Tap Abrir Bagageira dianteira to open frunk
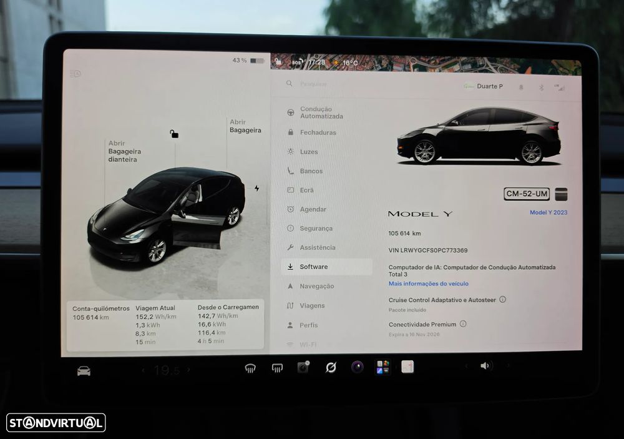 tap(125, 151)
